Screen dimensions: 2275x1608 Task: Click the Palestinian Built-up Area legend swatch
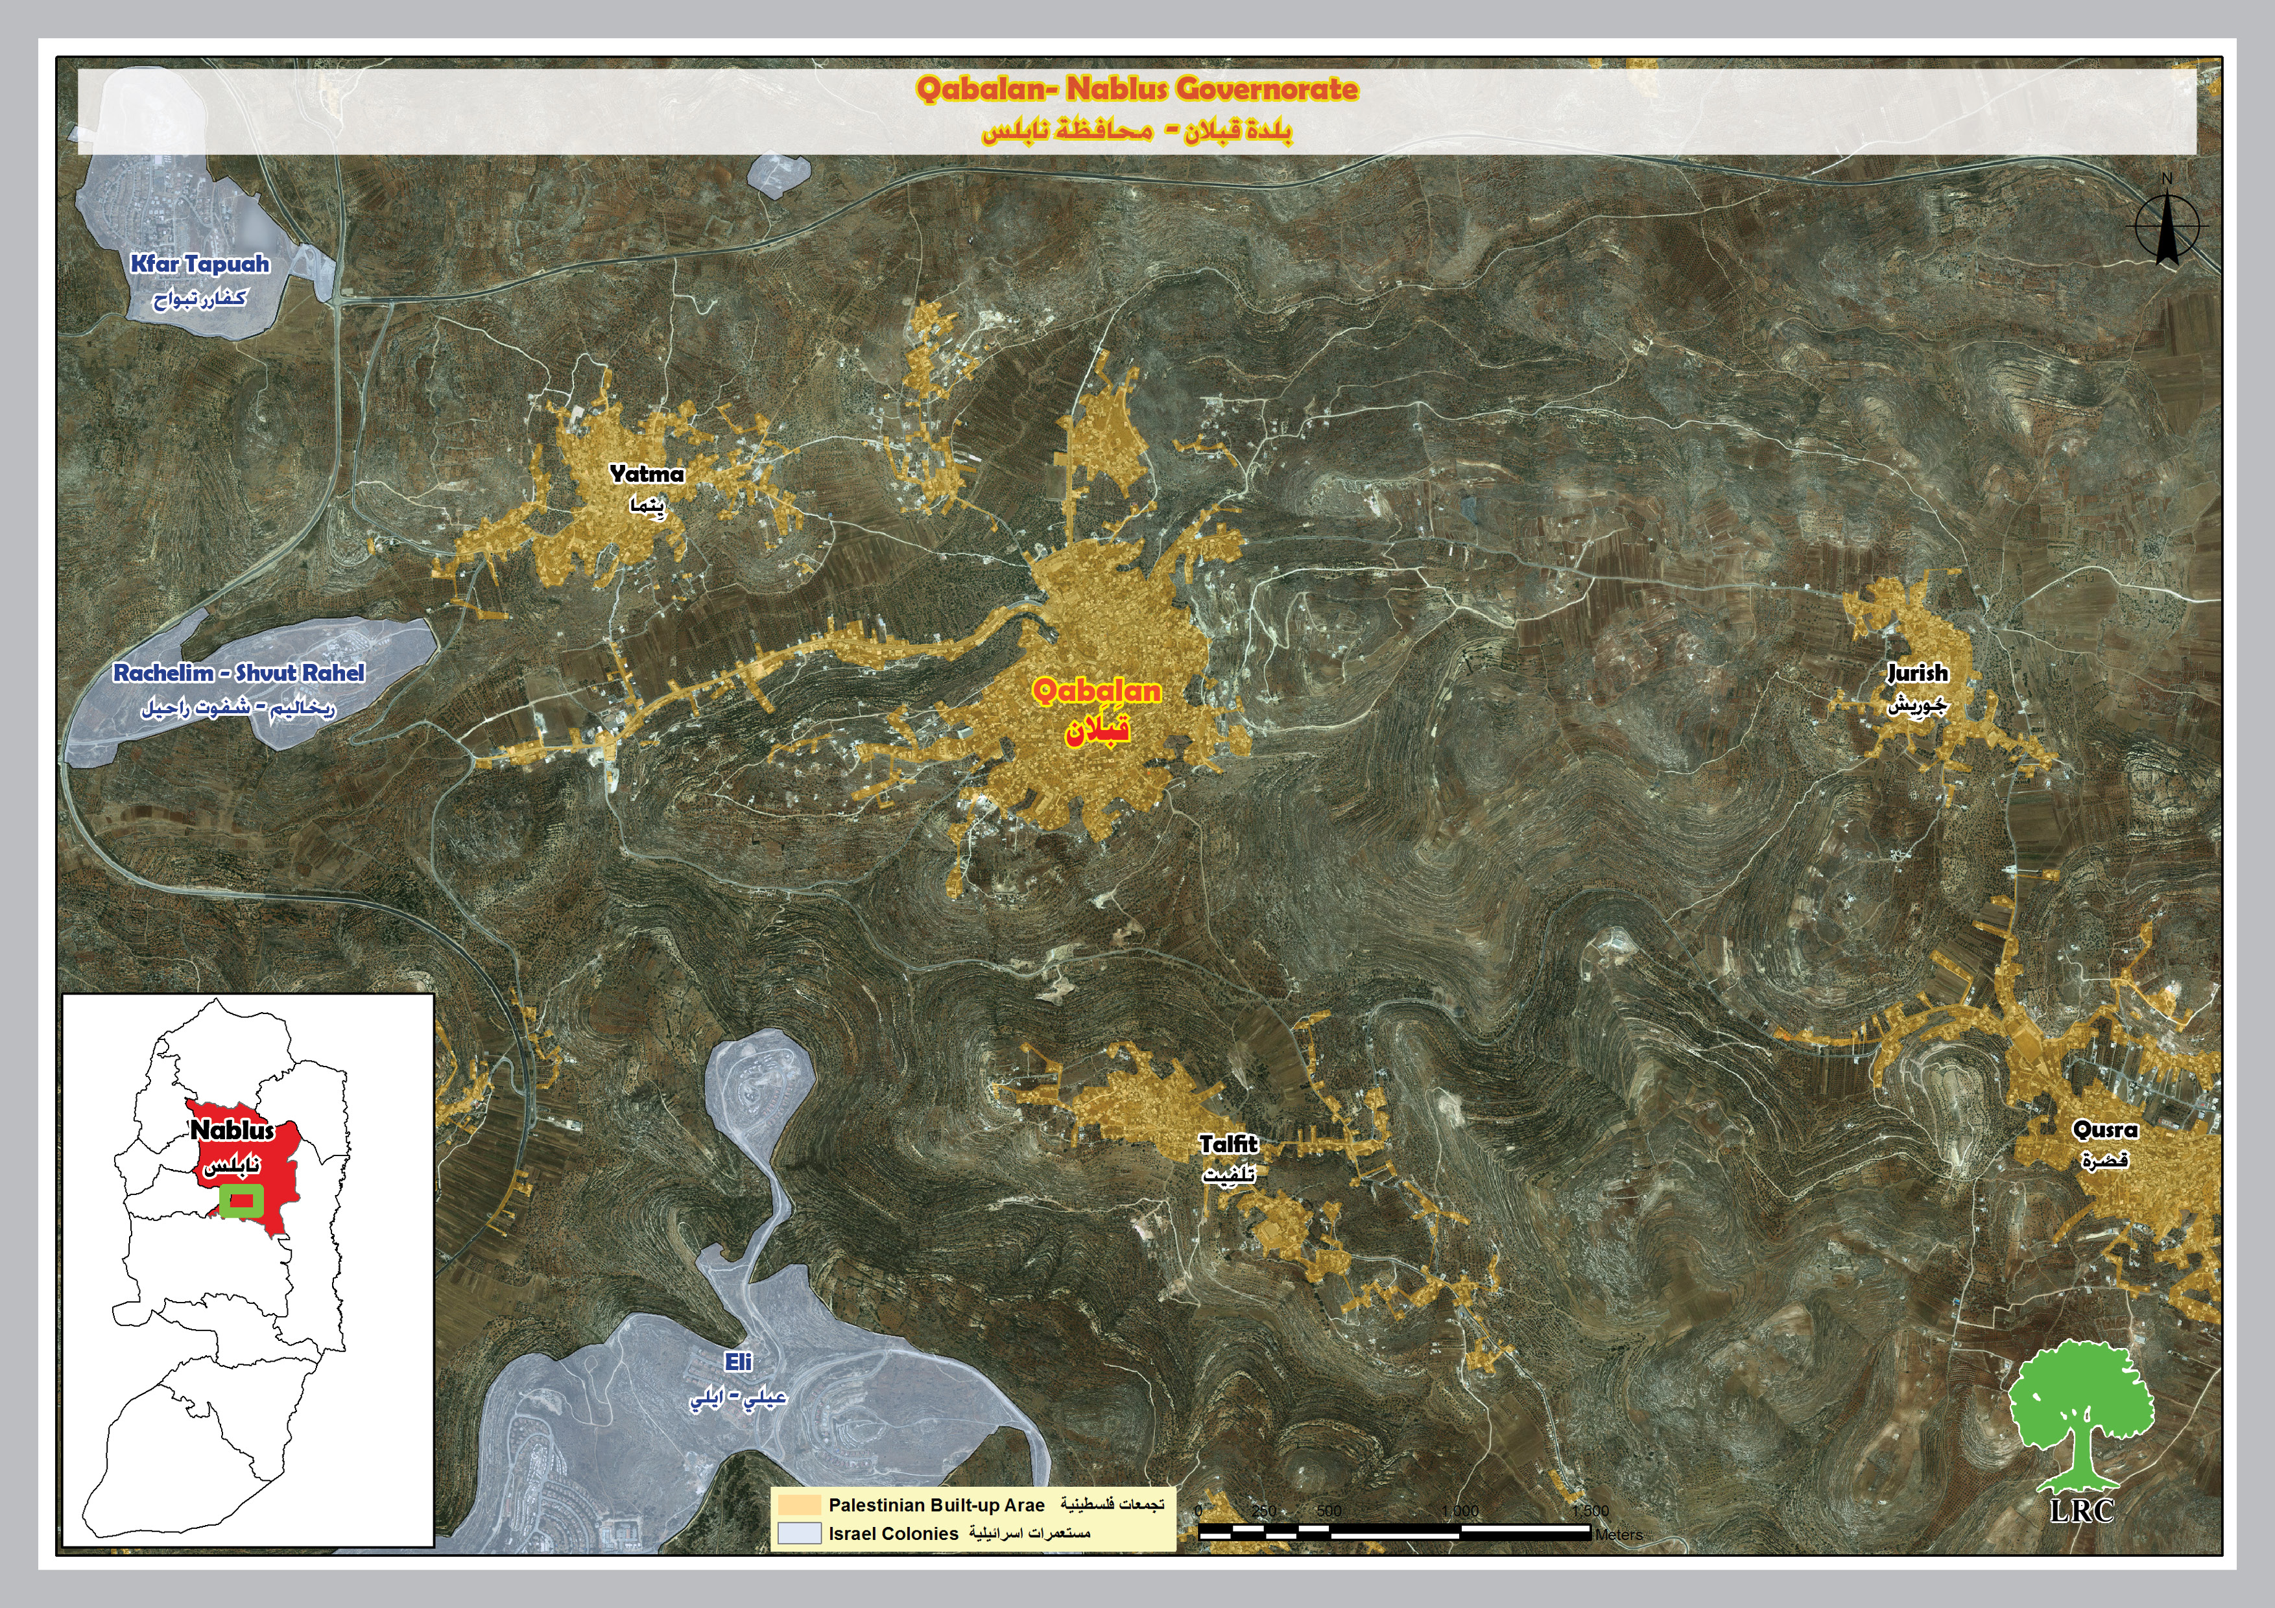800,1504
